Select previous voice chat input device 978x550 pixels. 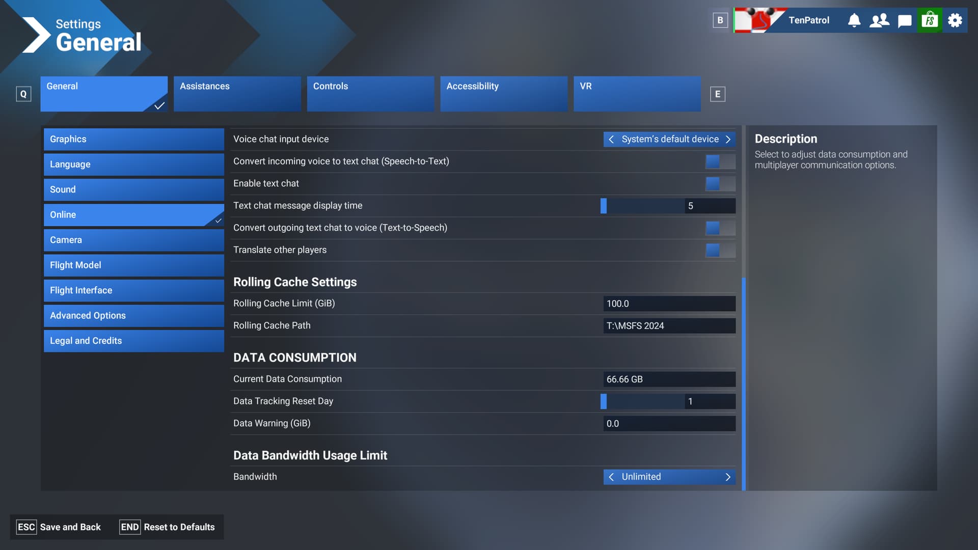611,139
